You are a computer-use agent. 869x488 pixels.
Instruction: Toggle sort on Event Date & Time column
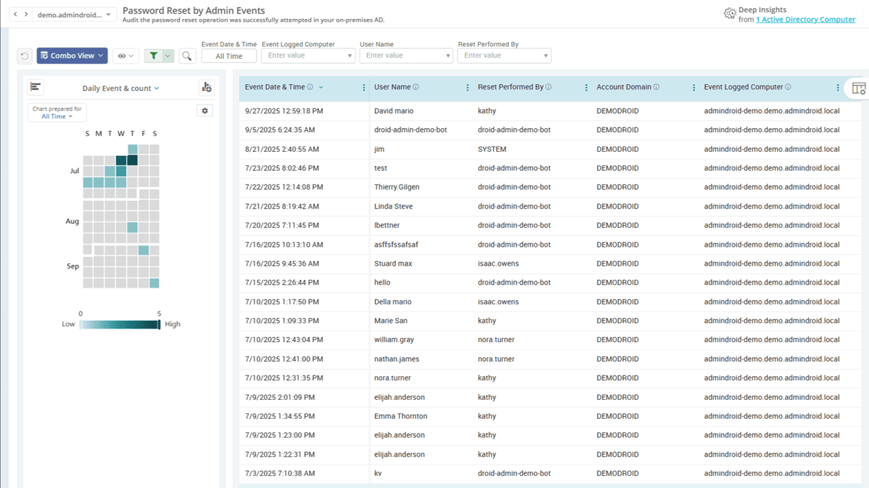(321, 87)
